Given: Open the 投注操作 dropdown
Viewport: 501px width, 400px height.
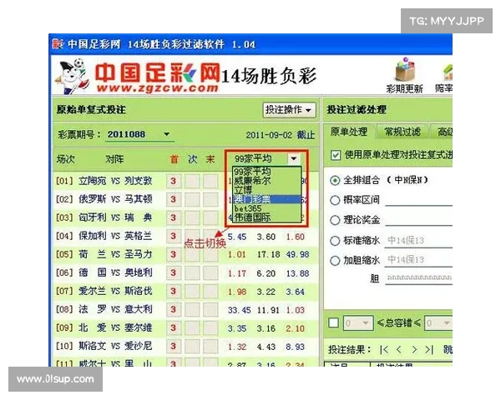Looking at the screenshot, I should 289,110.
